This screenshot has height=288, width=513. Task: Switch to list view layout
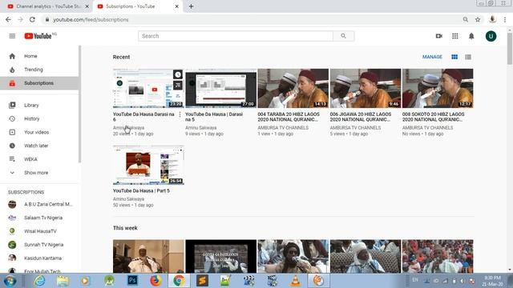point(468,57)
